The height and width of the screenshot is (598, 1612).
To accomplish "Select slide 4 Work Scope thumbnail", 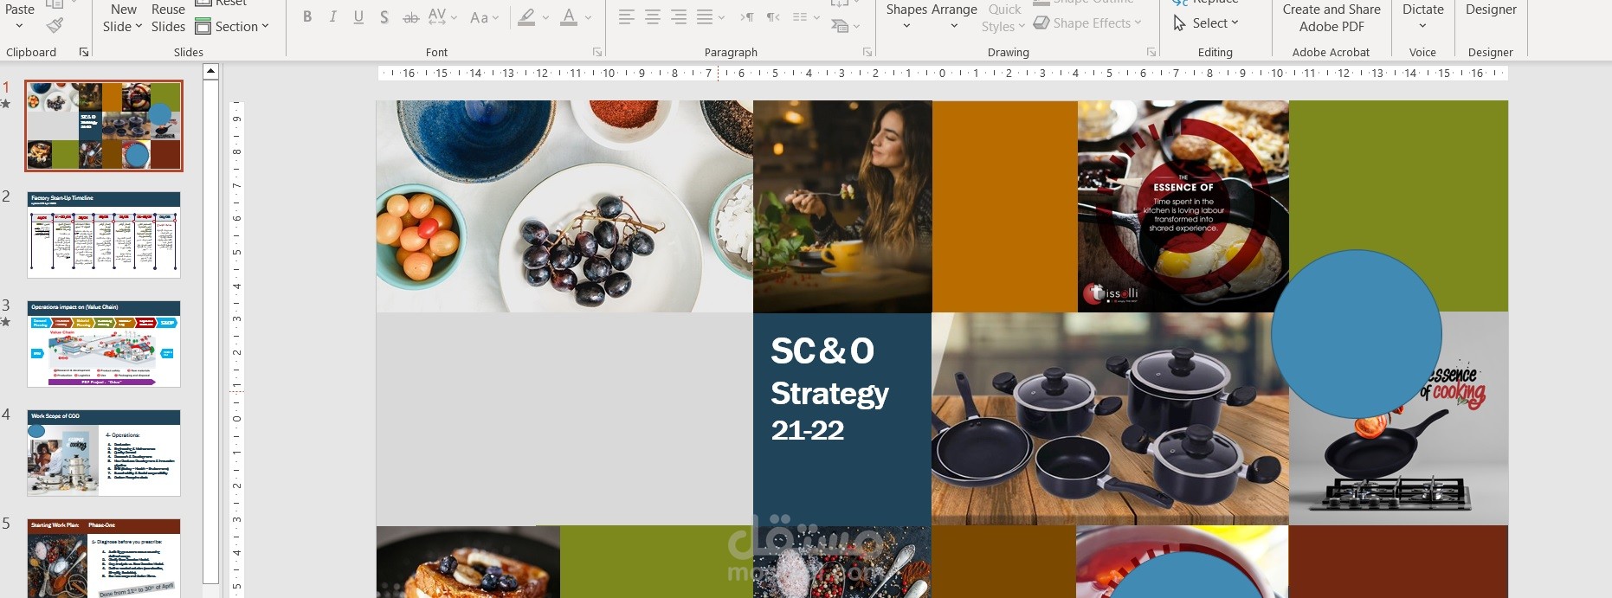I will [x=104, y=453].
